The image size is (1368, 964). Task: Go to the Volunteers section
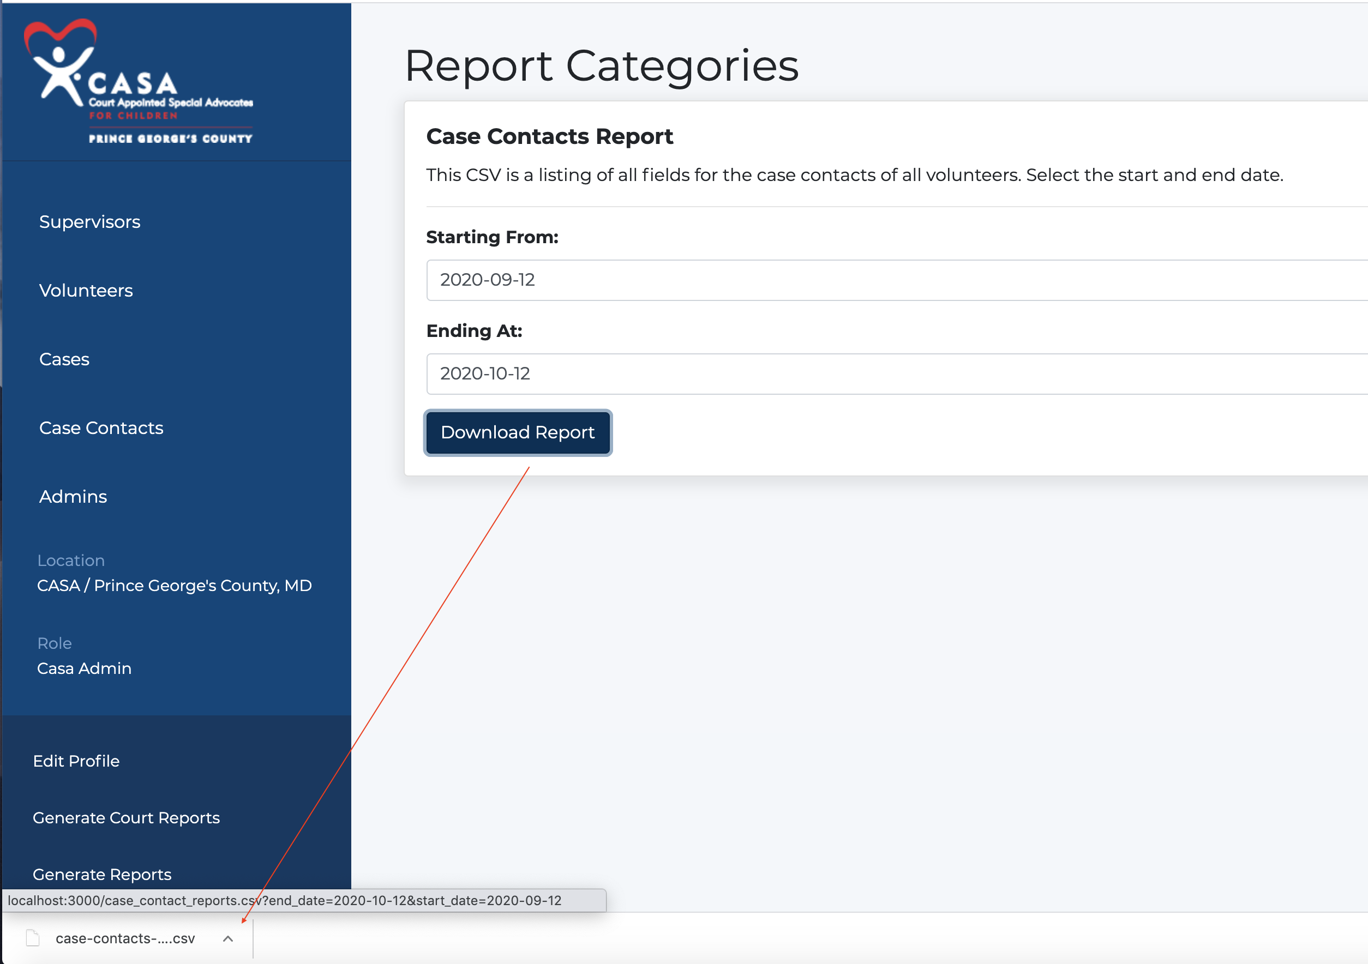pyautogui.click(x=86, y=291)
